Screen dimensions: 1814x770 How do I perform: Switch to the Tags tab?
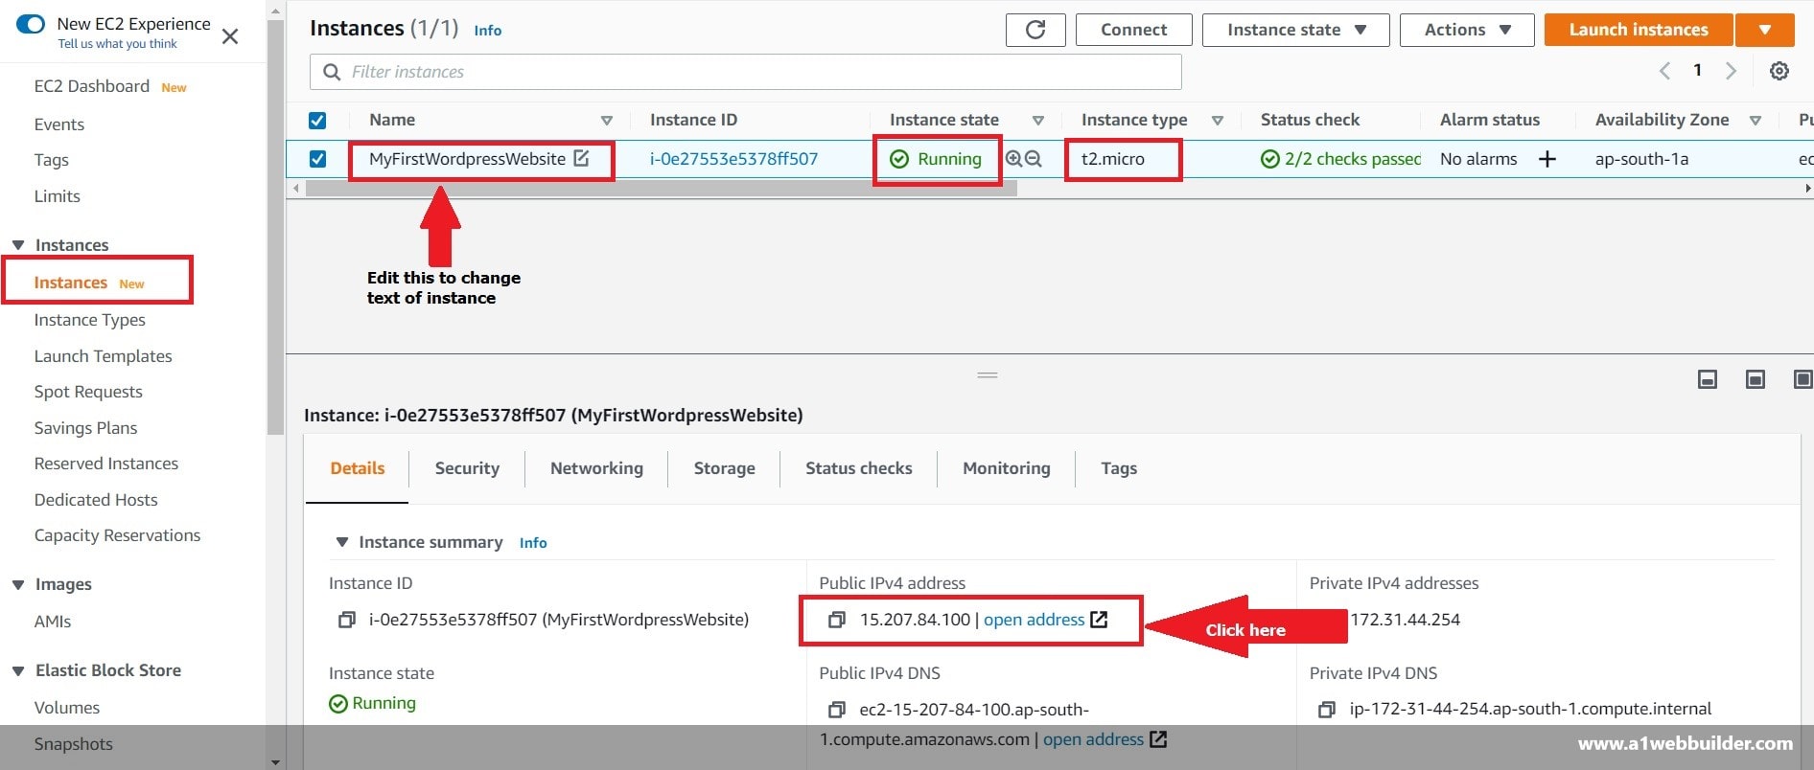tap(1119, 468)
